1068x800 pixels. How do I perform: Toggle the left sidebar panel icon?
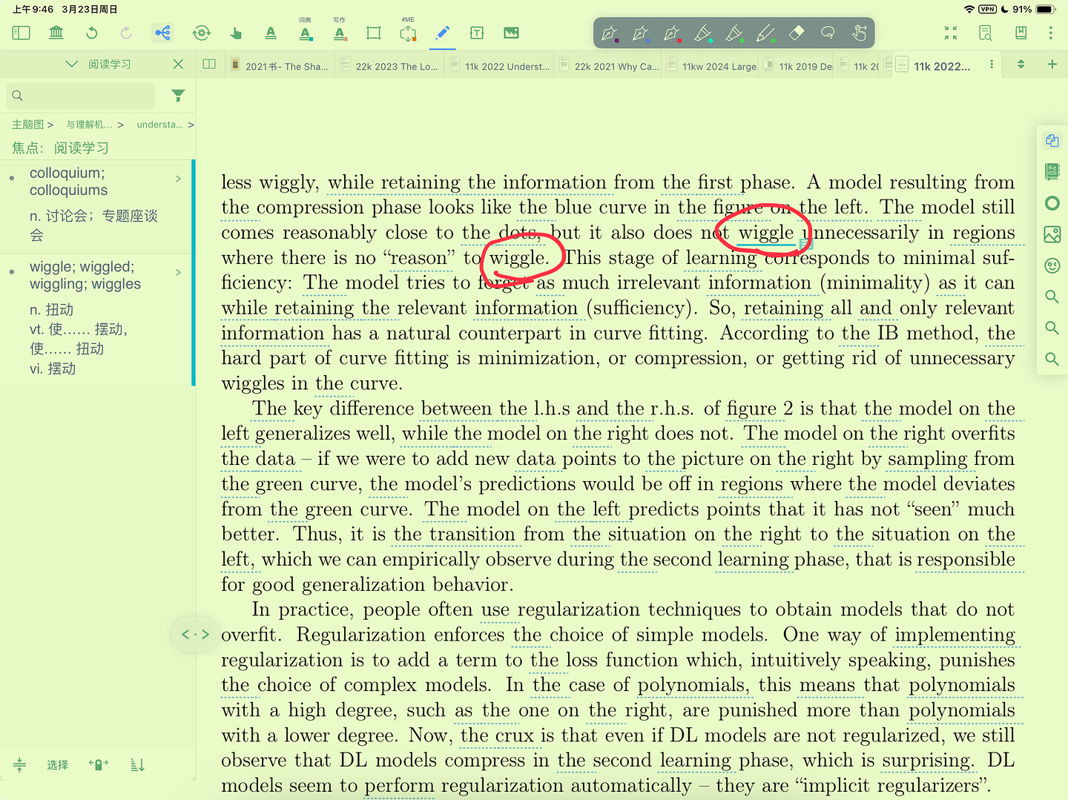(21, 33)
